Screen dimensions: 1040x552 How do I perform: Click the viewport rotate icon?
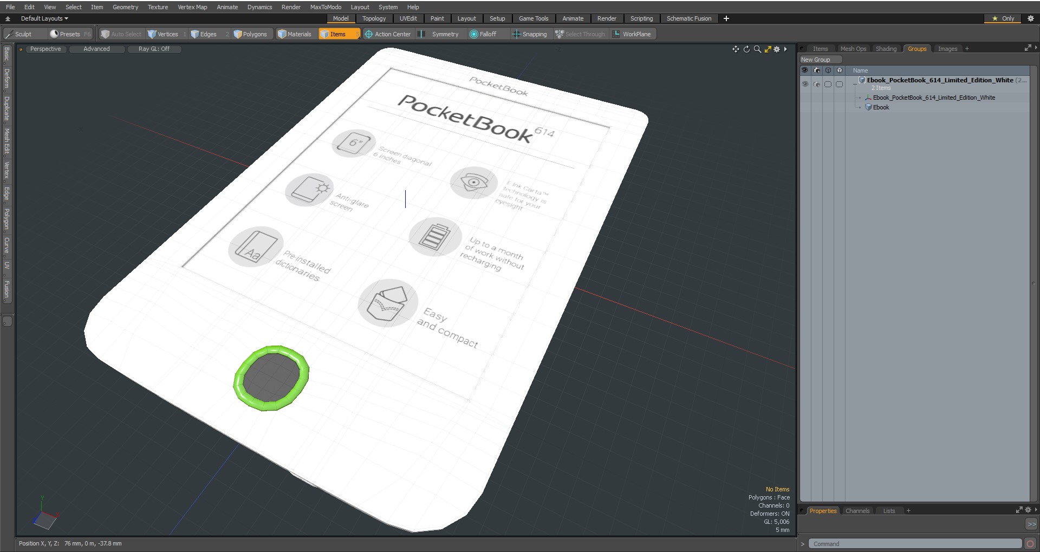point(746,49)
